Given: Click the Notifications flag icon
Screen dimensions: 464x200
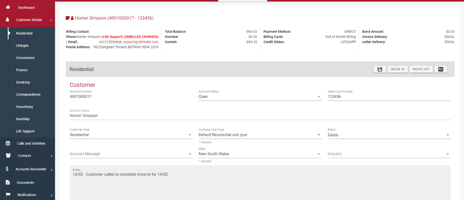Looking at the screenshot, I should 8,195.
